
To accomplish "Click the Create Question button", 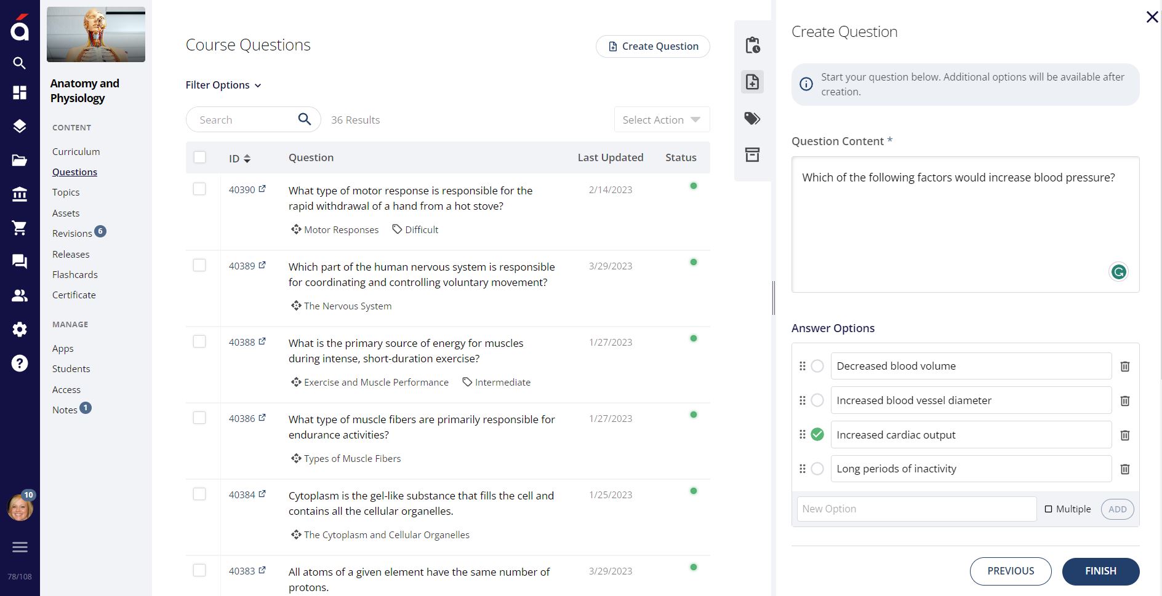I will click(652, 46).
